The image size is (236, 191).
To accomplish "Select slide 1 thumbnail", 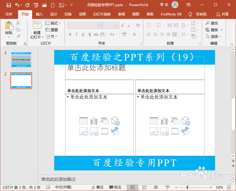I will click(x=21, y=60).
